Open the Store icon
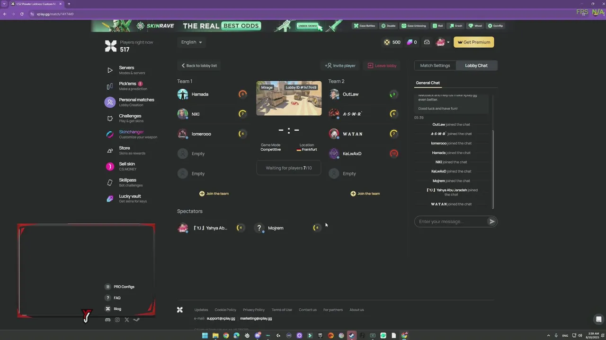Screen dimensions: 606x340 pyautogui.click(x=110, y=150)
